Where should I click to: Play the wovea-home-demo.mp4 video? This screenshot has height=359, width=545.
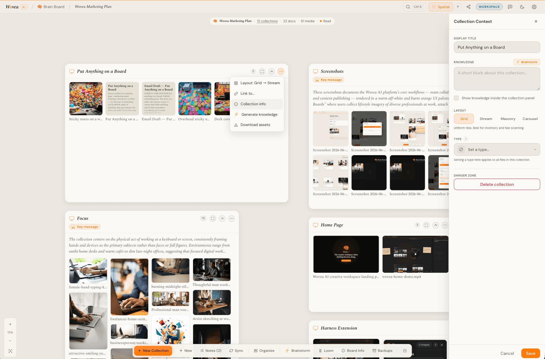415,254
